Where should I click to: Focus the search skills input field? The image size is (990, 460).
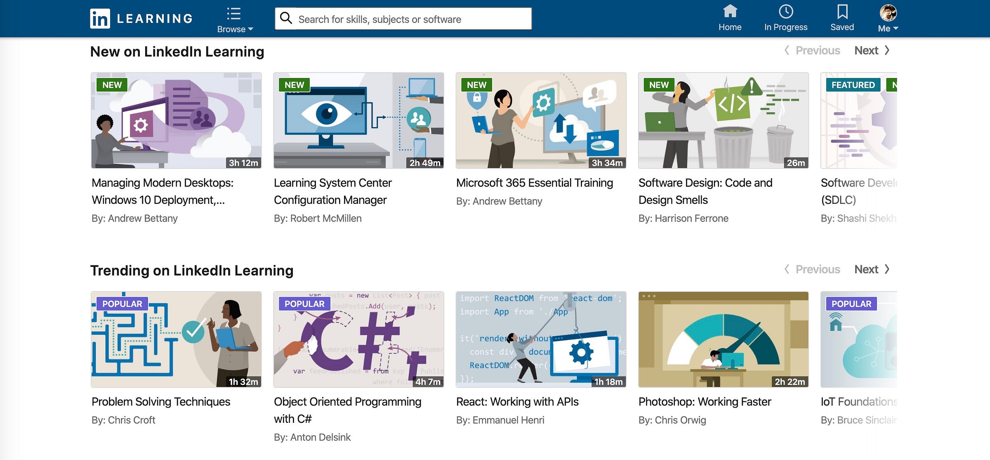pyautogui.click(x=403, y=19)
